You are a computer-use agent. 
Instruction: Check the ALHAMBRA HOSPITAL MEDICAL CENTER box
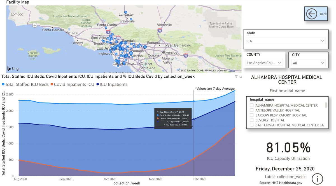click(251, 105)
